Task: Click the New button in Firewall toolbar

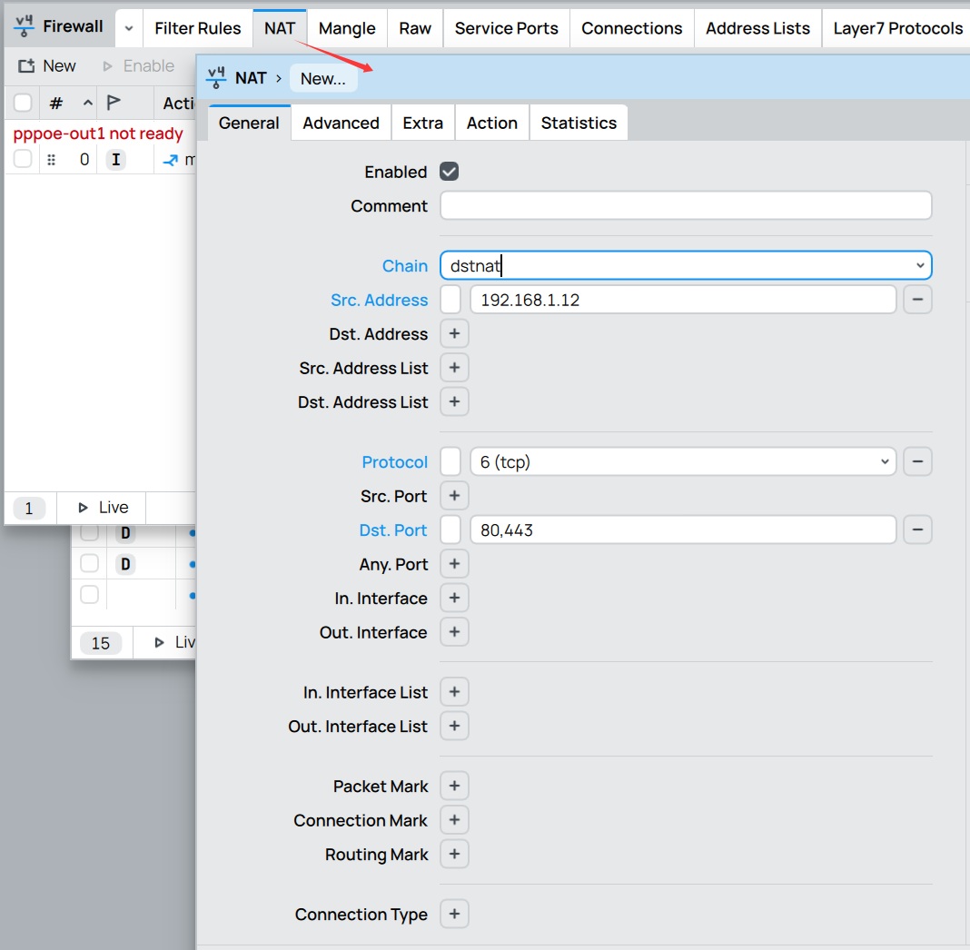Action: pos(48,65)
